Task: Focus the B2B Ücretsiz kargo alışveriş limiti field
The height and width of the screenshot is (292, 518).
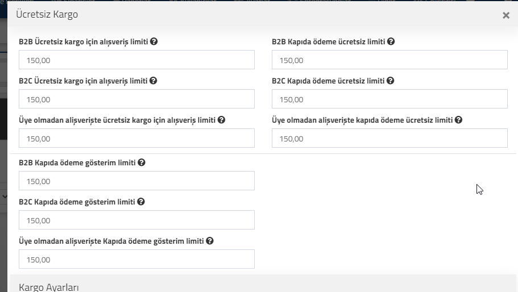Action: [136, 60]
